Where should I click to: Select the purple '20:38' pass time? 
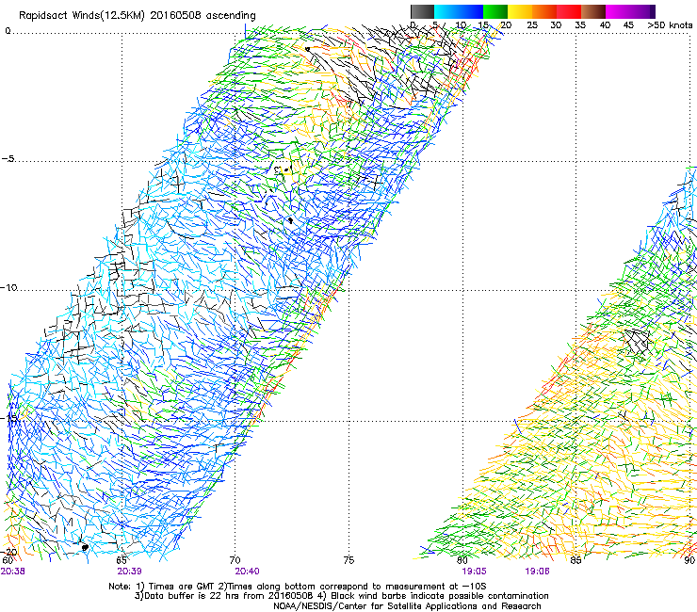click(x=13, y=572)
